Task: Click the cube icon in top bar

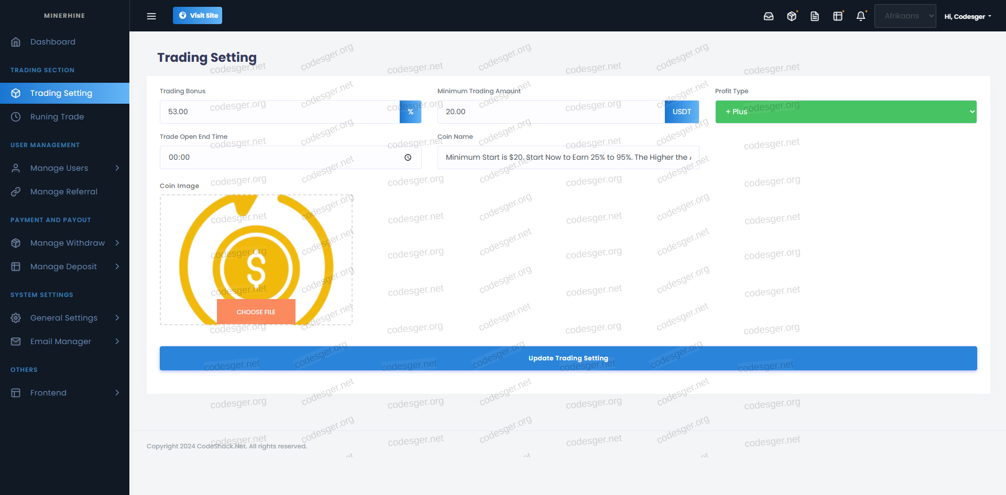Action: click(x=792, y=16)
